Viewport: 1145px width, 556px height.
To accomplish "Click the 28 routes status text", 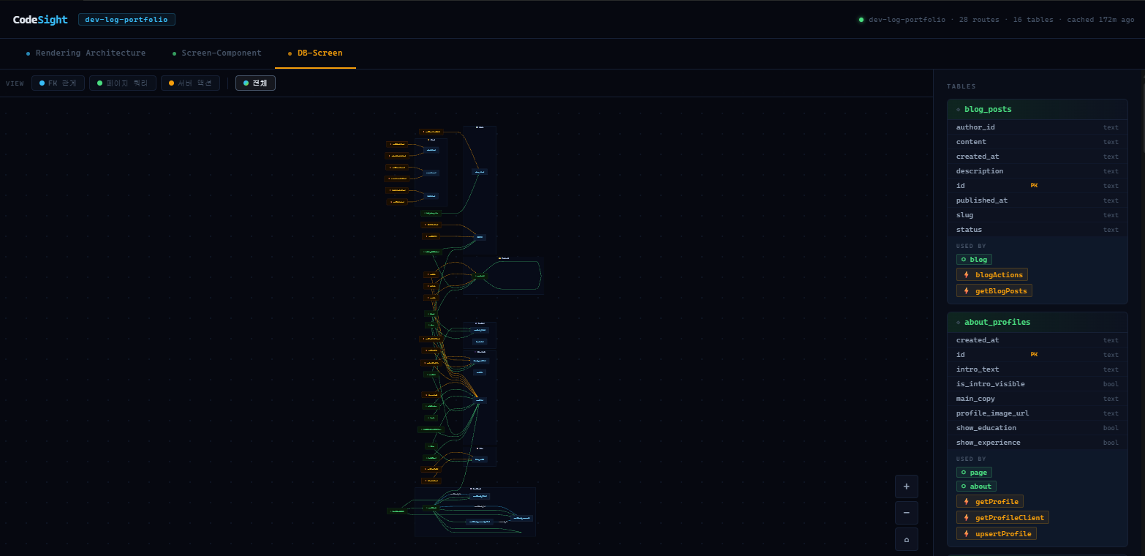I will point(979,20).
